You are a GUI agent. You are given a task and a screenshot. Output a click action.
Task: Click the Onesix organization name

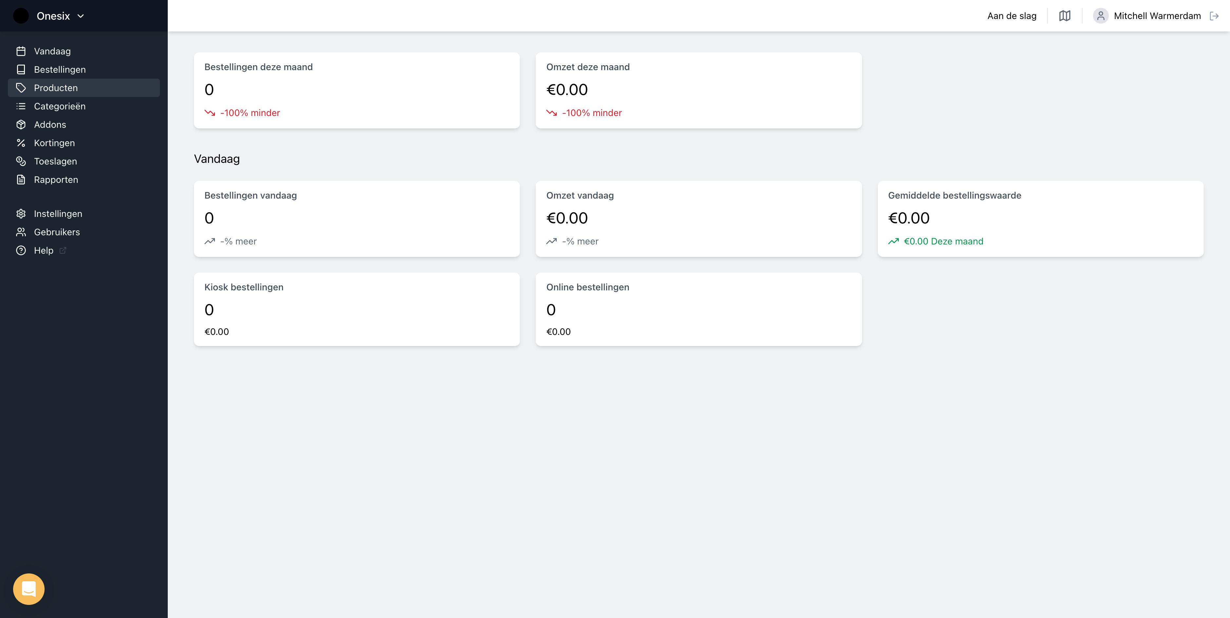(53, 16)
